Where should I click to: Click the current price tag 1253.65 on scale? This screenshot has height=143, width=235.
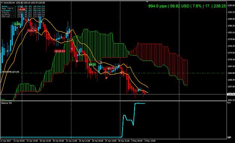[231, 94]
